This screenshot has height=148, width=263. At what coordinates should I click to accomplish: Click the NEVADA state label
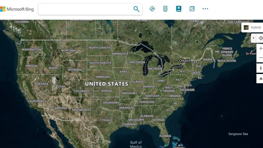[42, 84]
